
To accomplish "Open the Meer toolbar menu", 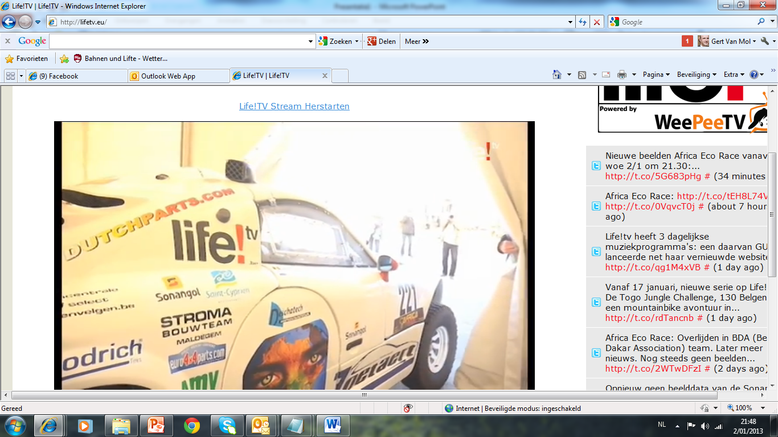I will coord(417,41).
